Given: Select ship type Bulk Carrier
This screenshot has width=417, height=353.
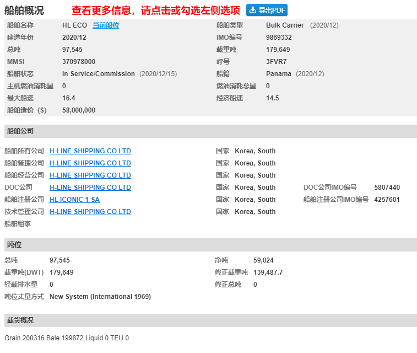Looking at the screenshot, I should (x=285, y=25).
